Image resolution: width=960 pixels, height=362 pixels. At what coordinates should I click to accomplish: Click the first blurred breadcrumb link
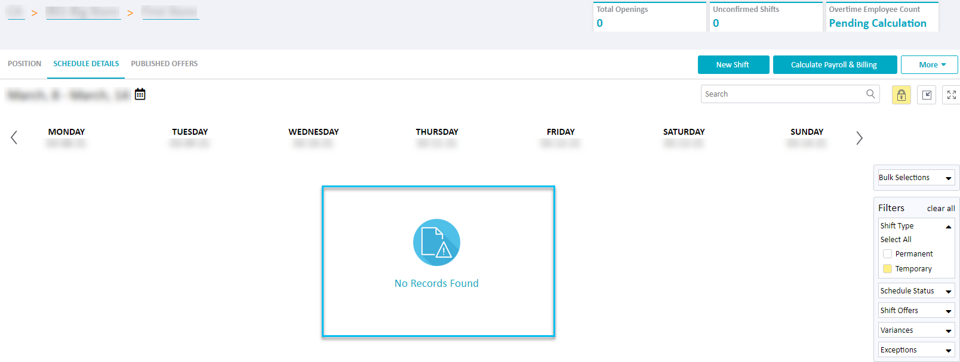coord(16,13)
